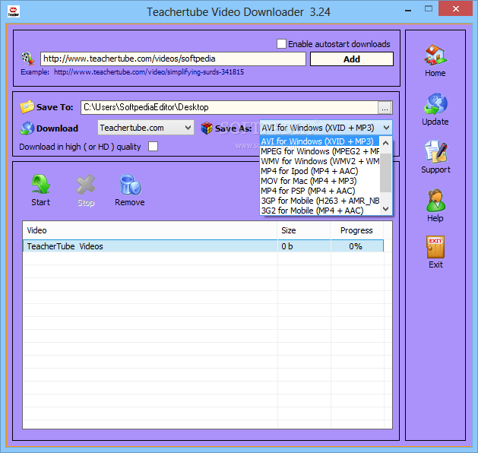This screenshot has height=453, width=478.
Task: Open the example teachertube.com link
Action: tap(149, 72)
